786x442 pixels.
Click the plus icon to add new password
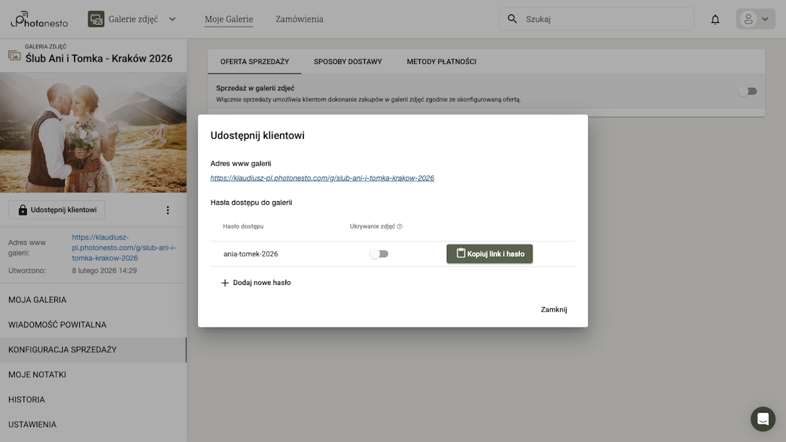225,283
